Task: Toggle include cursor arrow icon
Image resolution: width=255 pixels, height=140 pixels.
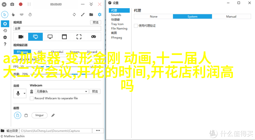Action: (5, 15)
